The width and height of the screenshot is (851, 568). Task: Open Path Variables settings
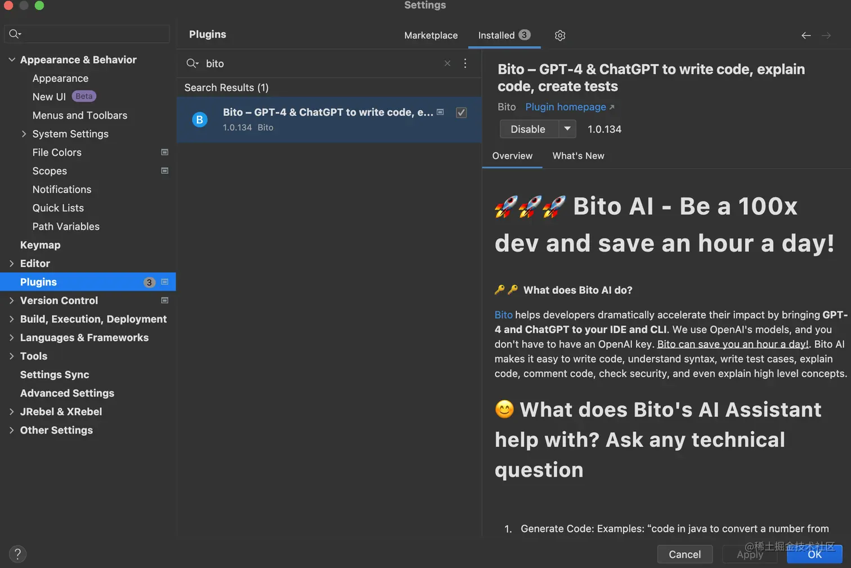tap(66, 226)
